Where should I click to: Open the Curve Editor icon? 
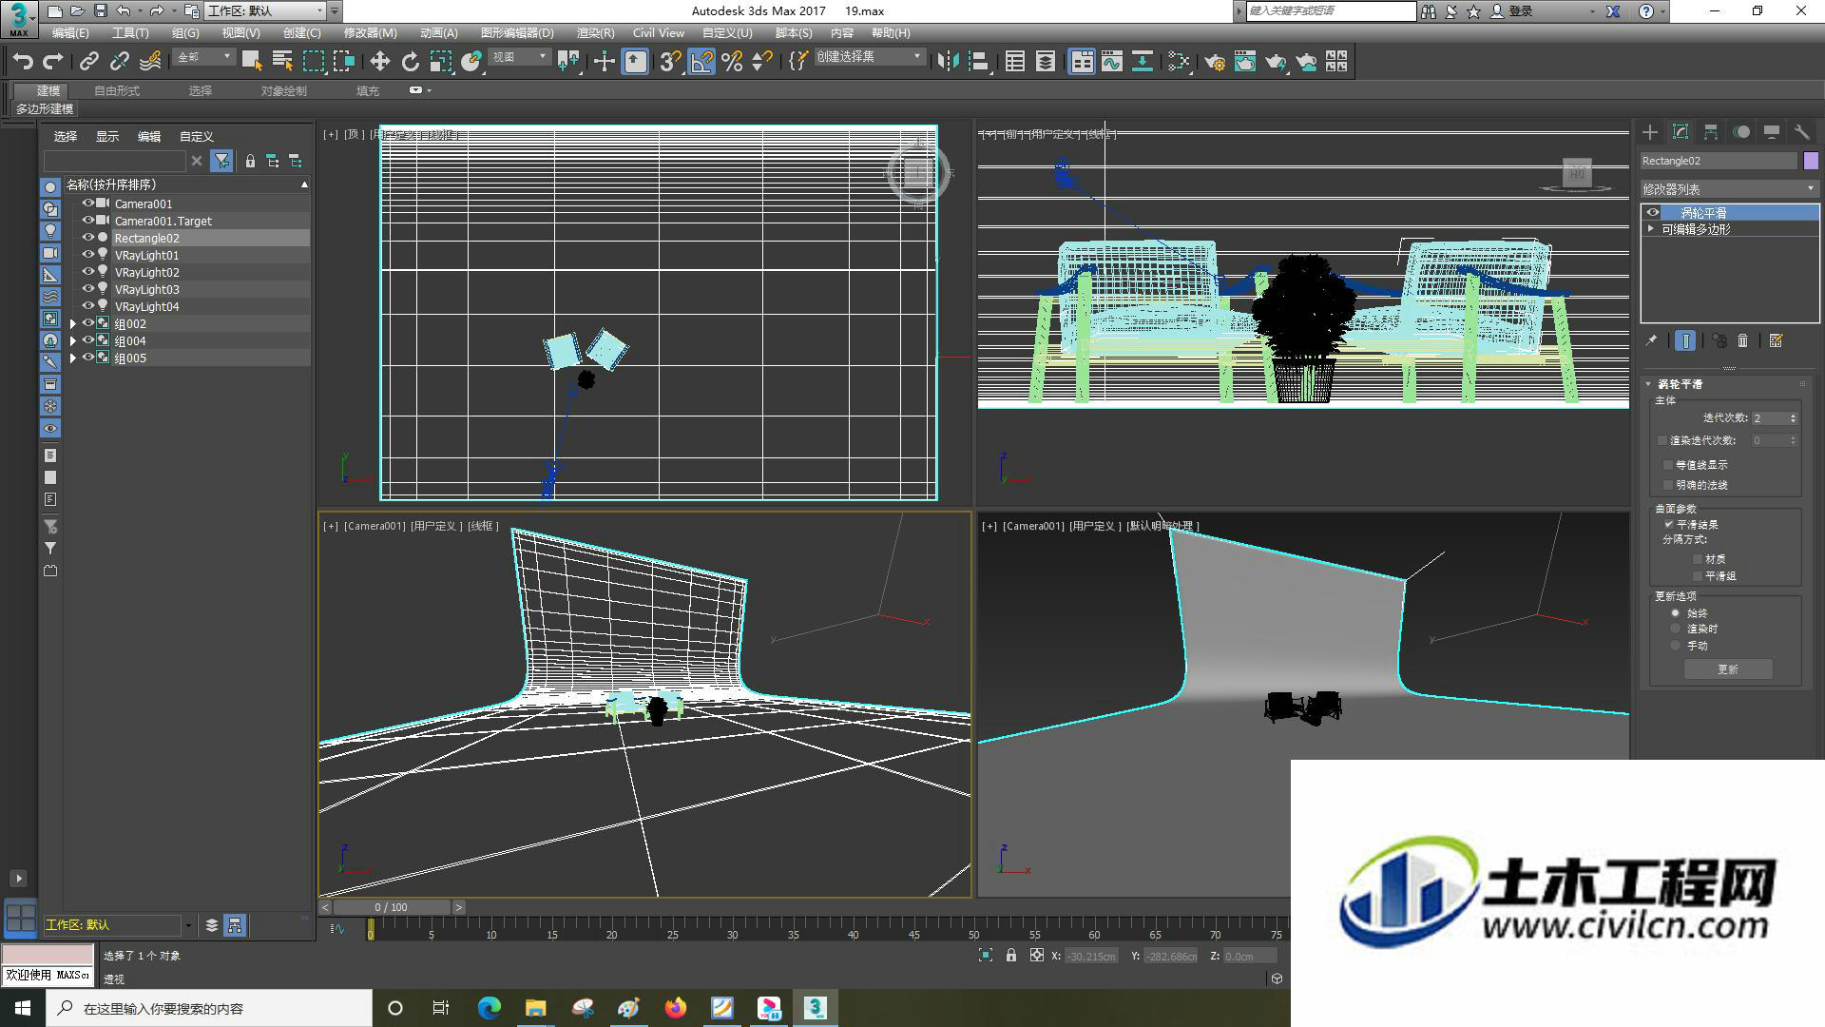coord(1112,62)
